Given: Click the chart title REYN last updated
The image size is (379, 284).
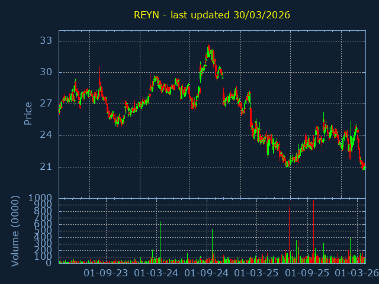Looking at the screenshot, I should [212, 15].
